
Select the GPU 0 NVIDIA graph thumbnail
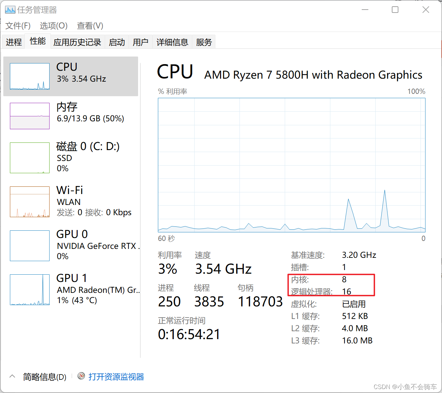tap(30, 246)
